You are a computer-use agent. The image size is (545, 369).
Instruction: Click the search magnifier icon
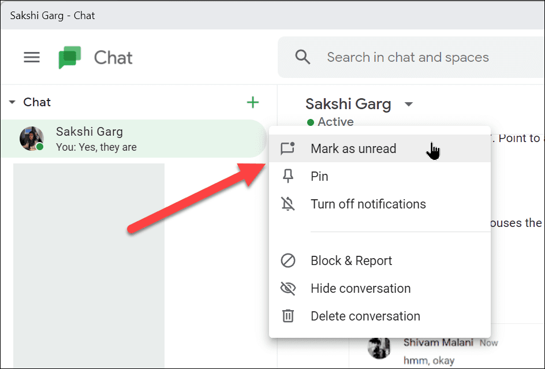tap(303, 57)
